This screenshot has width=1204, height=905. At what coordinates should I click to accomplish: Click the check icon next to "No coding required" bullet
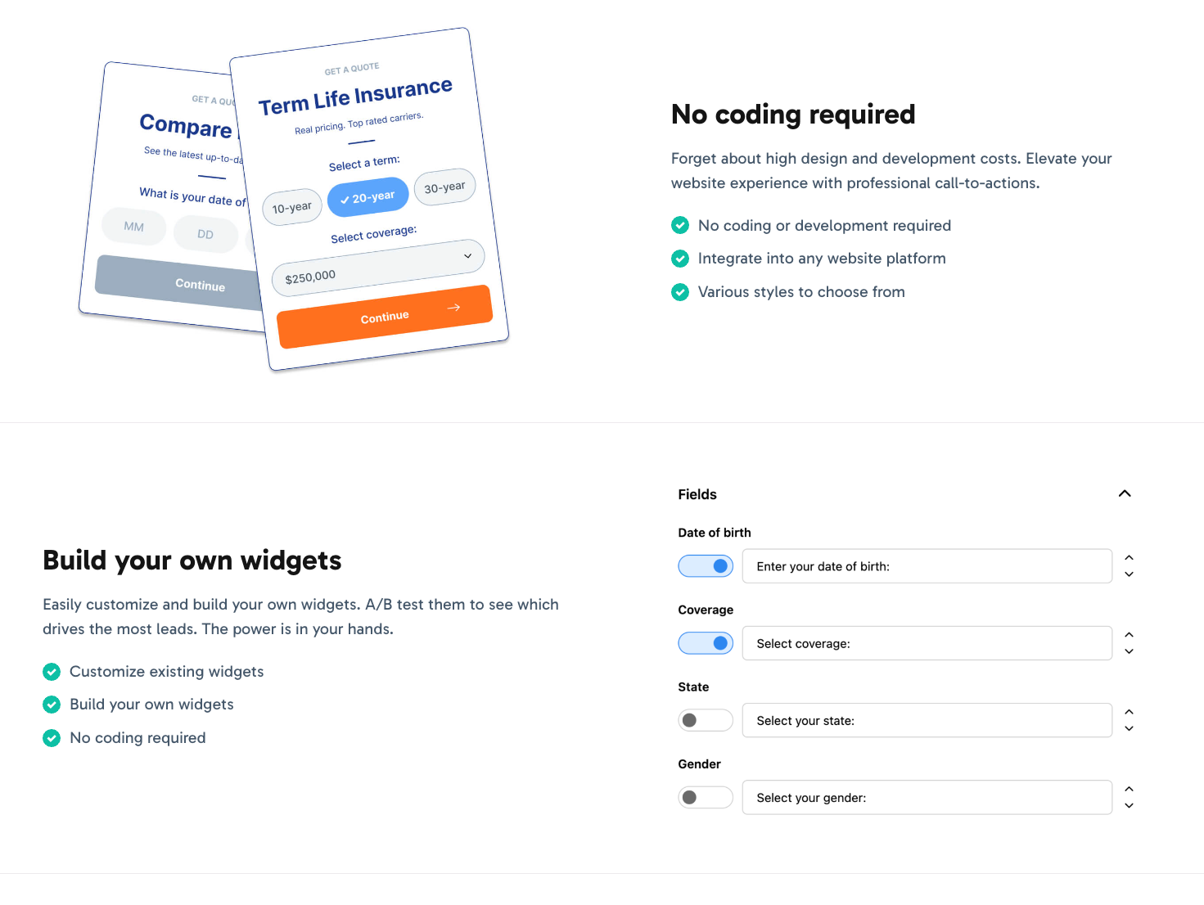[51, 738]
